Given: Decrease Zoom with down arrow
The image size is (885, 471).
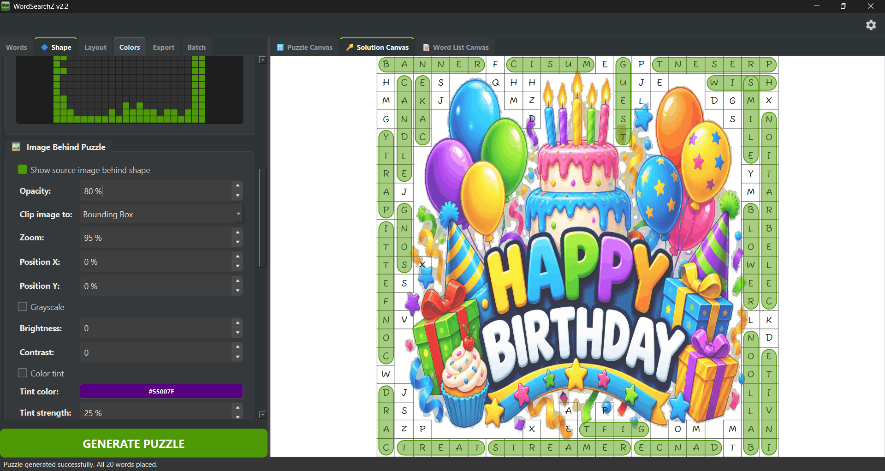Looking at the screenshot, I should [x=238, y=242].
